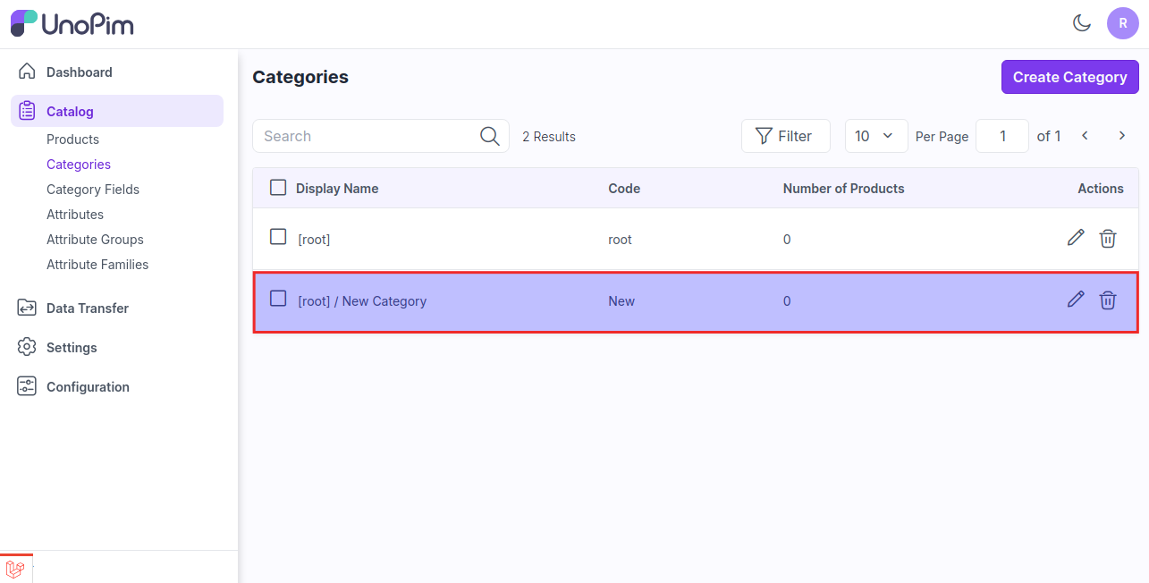Image resolution: width=1149 pixels, height=583 pixels.
Task: Check the New Category row checkbox
Action: click(x=278, y=299)
